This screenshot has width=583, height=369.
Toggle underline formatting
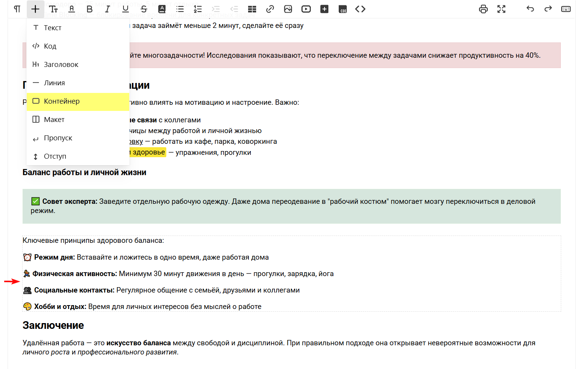[x=125, y=9]
